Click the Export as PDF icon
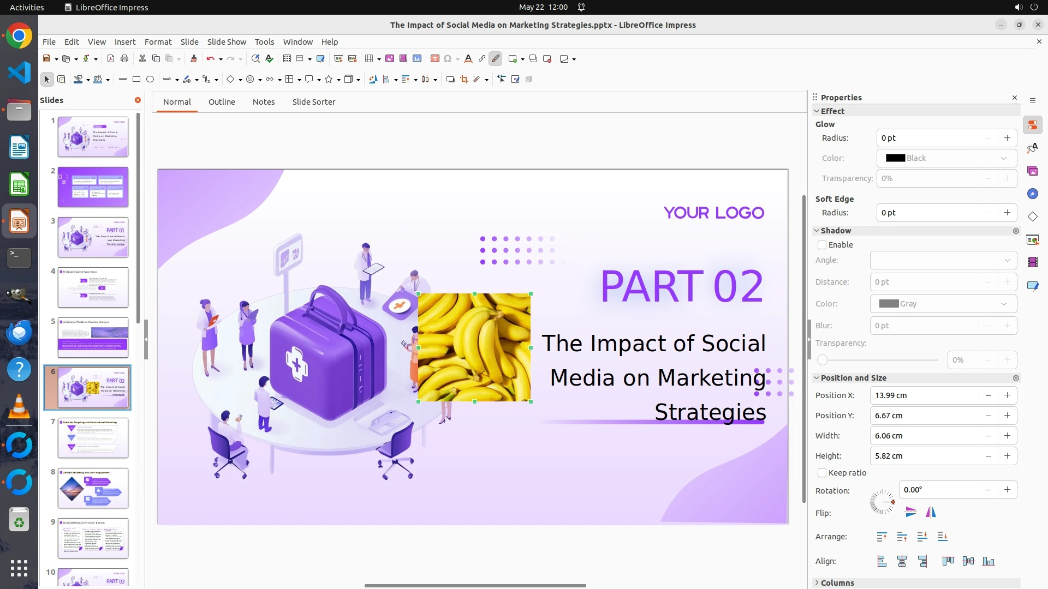 (x=111, y=59)
